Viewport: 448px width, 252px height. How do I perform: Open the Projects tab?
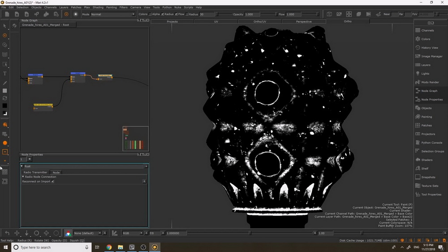point(172,21)
